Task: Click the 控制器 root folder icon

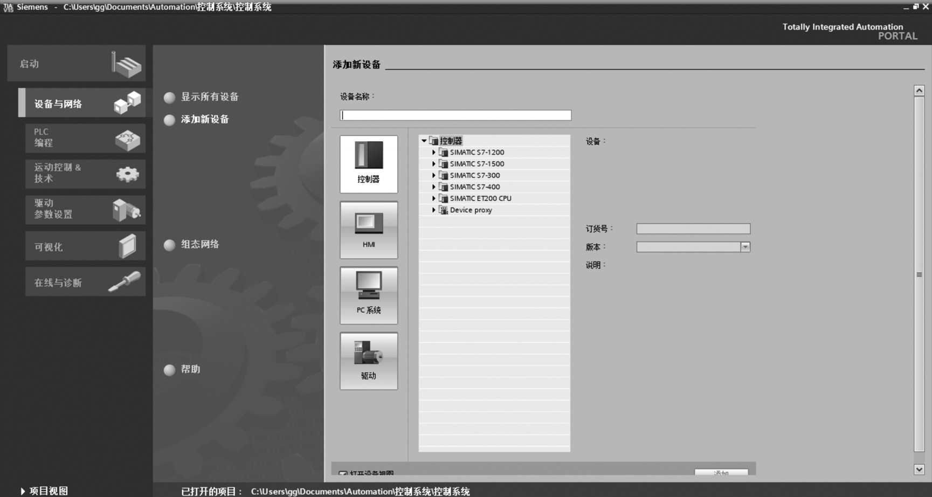Action: click(433, 141)
